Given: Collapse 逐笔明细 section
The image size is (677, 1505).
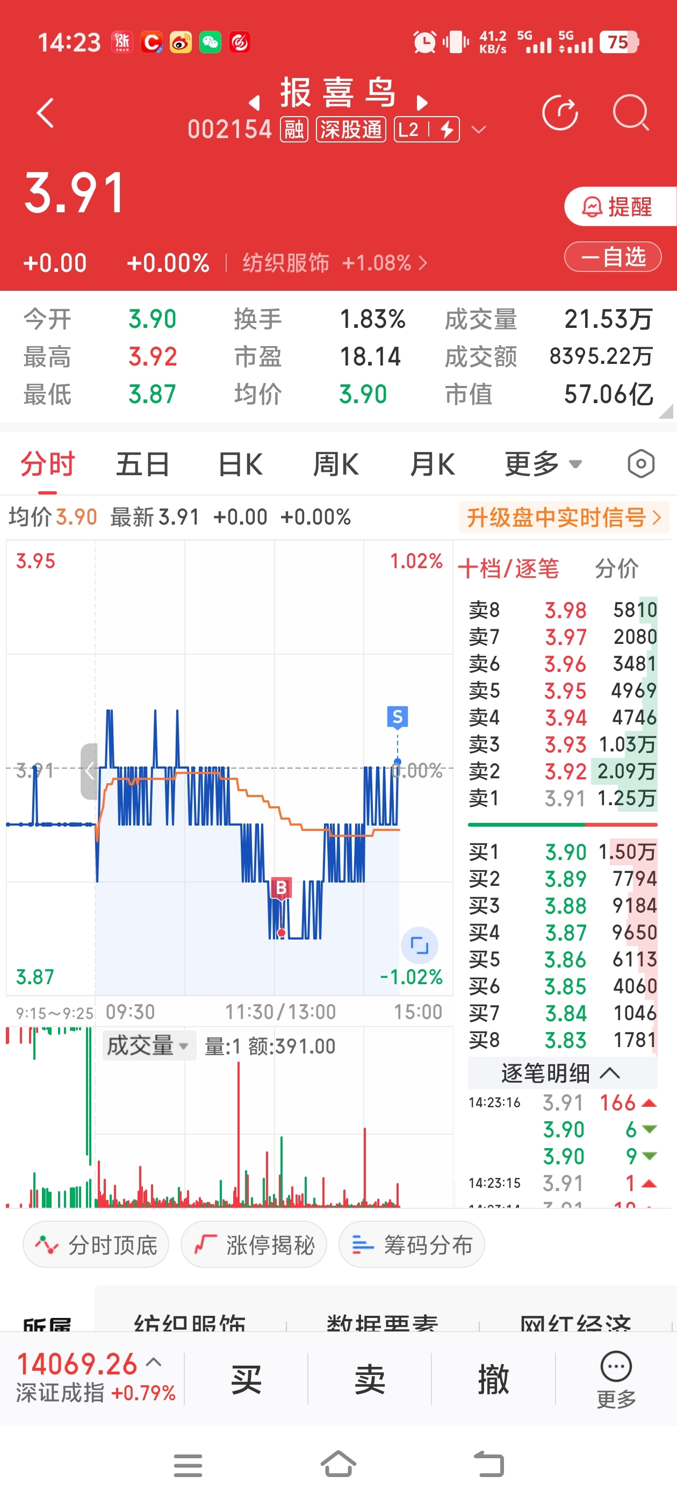Looking at the screenshot, I should 563,1073.
